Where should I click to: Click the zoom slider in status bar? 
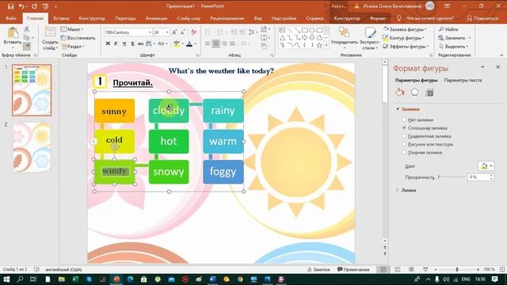457,269
